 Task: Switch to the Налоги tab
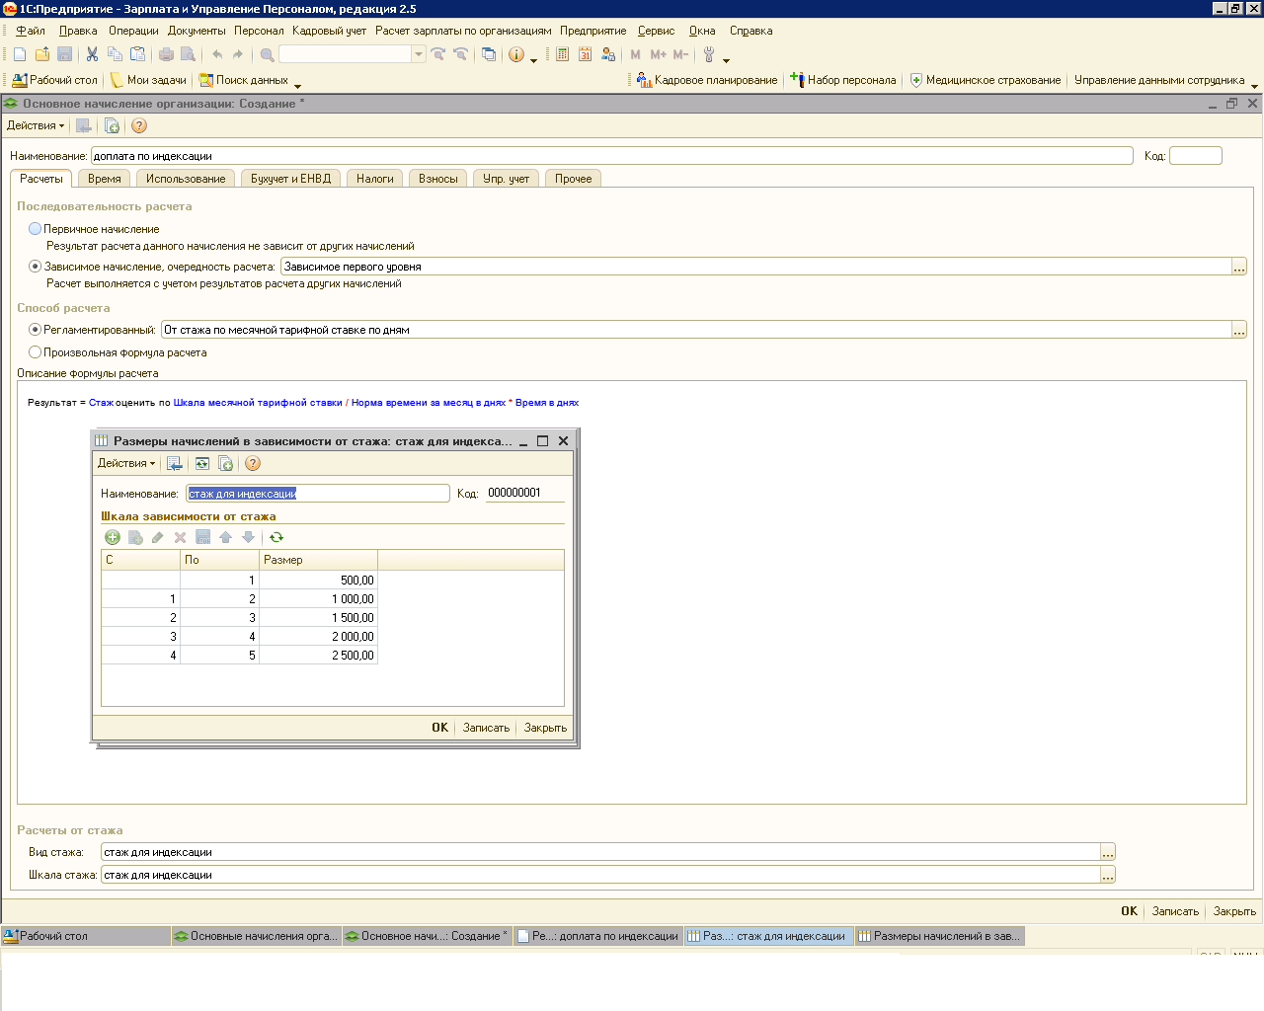coord(374,179)
